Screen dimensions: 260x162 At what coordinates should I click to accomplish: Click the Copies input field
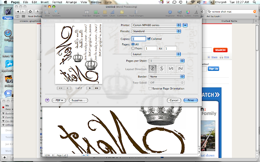pyautogui.click(x=139, y=39)
